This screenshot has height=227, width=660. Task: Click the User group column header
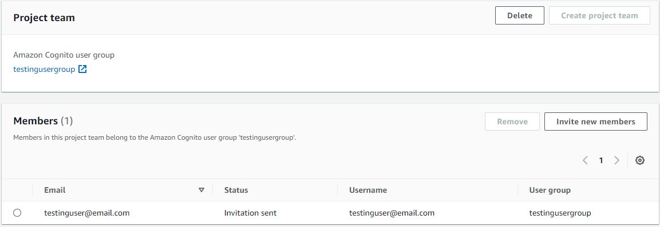tap(550, 190)
